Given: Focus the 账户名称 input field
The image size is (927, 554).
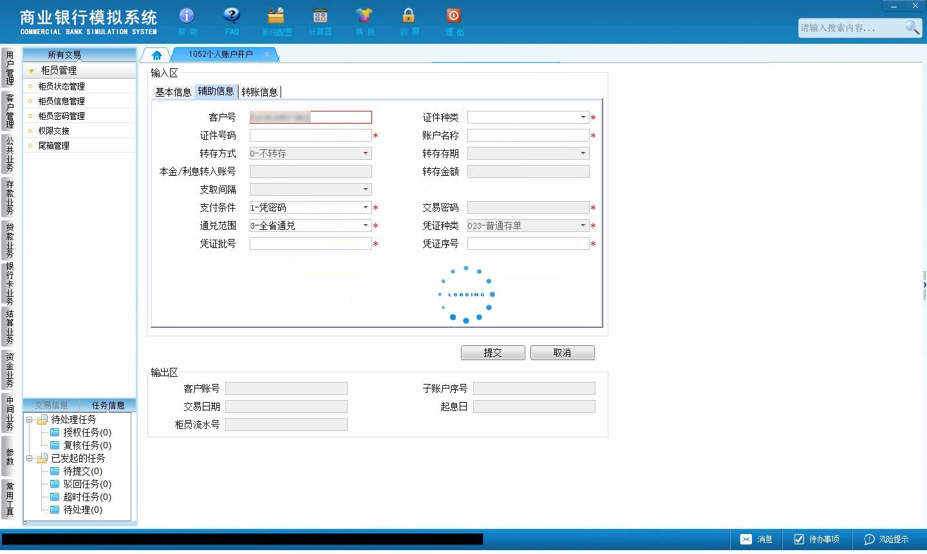Looking at the screenshot, I should tap(529, 135).
